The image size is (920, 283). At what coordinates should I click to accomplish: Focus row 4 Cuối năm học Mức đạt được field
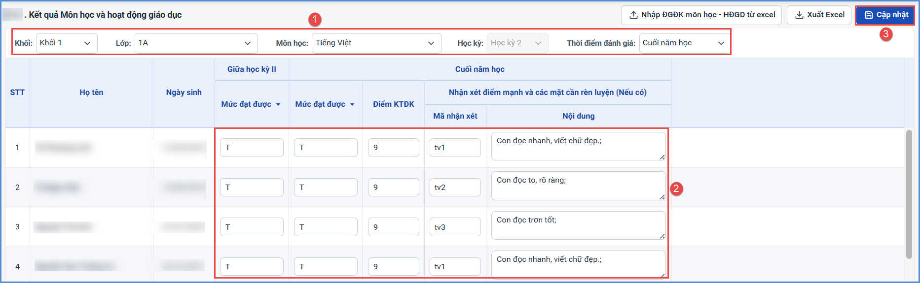pos(326,267)
